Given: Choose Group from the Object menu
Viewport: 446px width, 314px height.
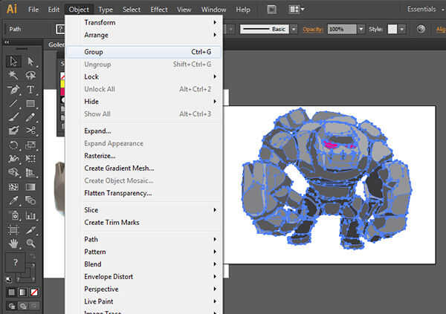Looking at the screenshot, I should coord(143,52).
